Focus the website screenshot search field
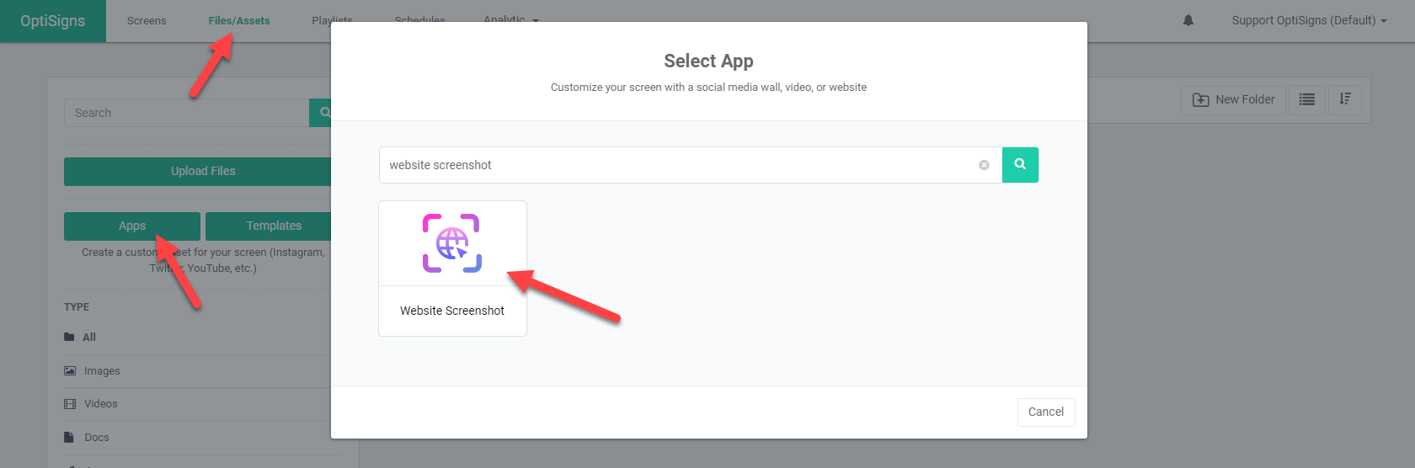 click(674, 165)
